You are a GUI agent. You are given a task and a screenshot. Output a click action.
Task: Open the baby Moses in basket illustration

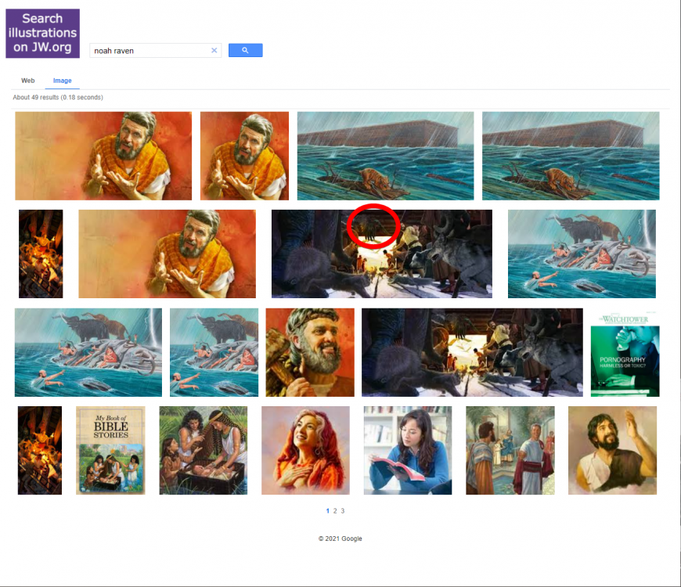coord(203,450)
